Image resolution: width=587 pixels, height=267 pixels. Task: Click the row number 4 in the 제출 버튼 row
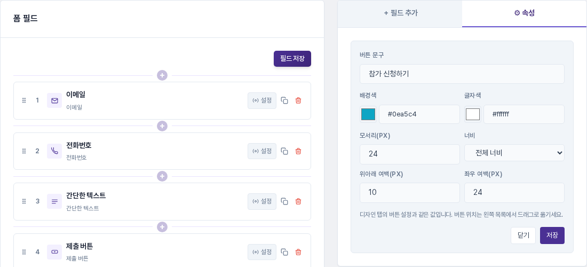click(37, 252)
